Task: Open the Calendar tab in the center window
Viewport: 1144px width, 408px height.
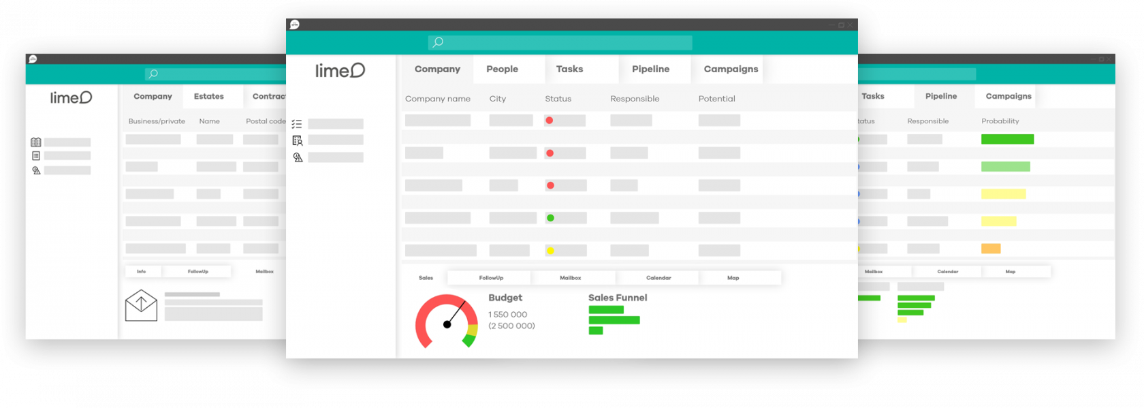Action: (x=658, y=278)
